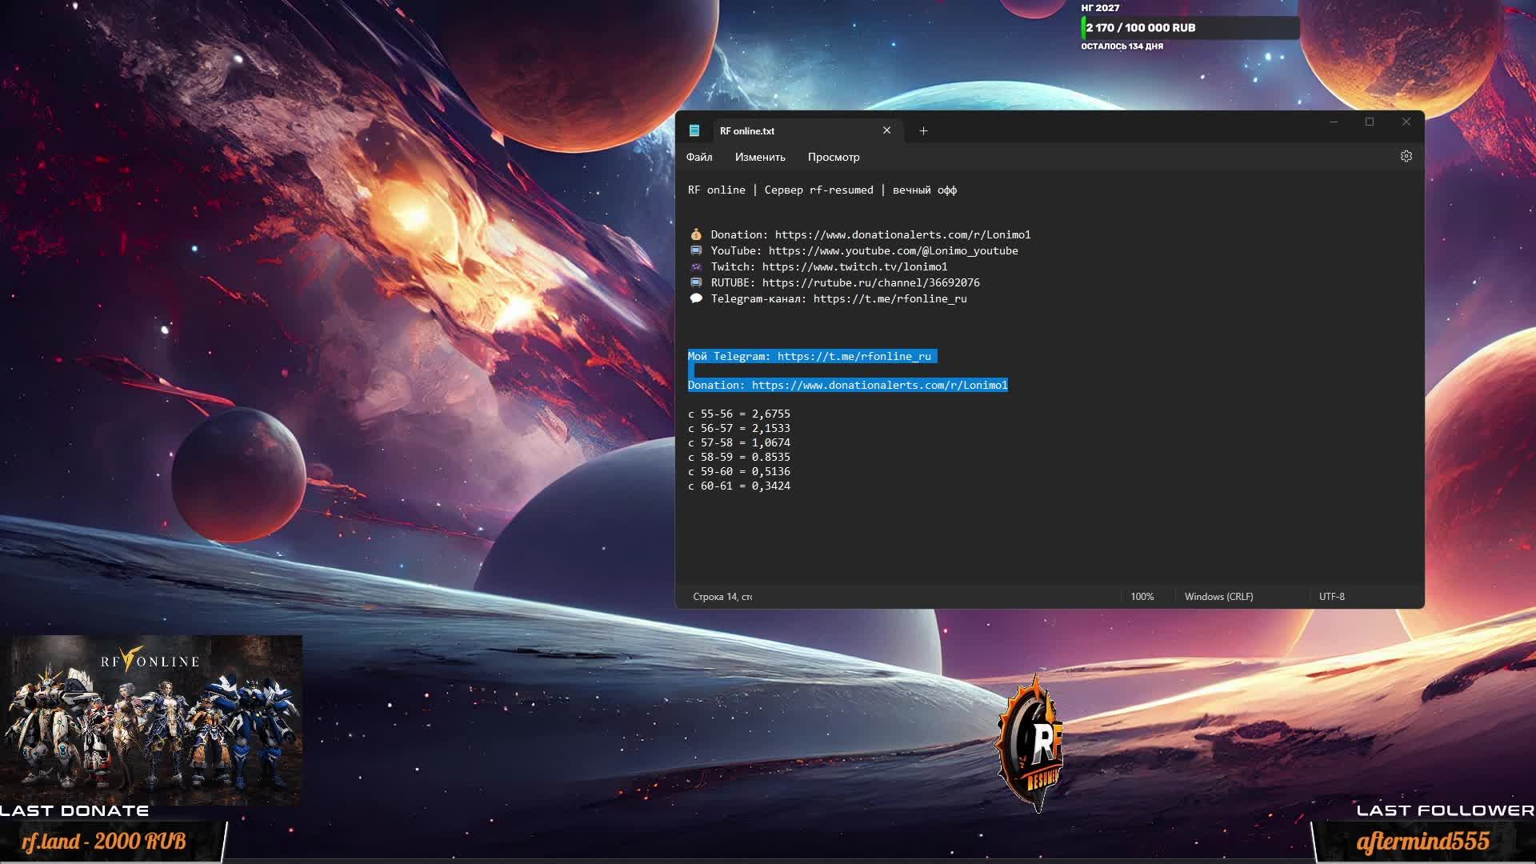Click the icon before RUTUBE line

point(696,282)
